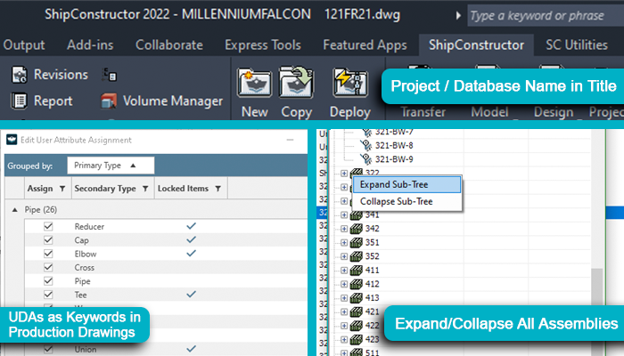Open Grouped by Primary Type dropdown
This screenshot has height=356, width=624.
[111, 166]
